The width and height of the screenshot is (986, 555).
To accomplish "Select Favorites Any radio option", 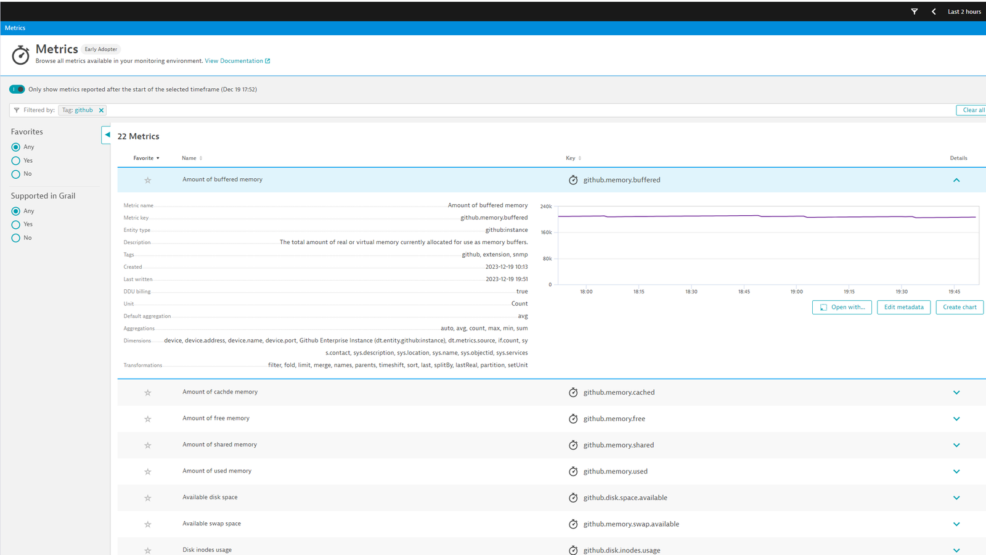I will (16, 147).
